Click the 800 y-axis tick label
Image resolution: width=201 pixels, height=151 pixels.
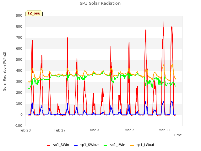pyautogui.click(x=19, y=26)
